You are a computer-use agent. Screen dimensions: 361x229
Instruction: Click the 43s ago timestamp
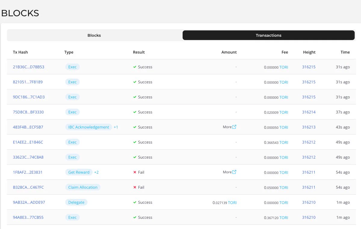point(343,127)
